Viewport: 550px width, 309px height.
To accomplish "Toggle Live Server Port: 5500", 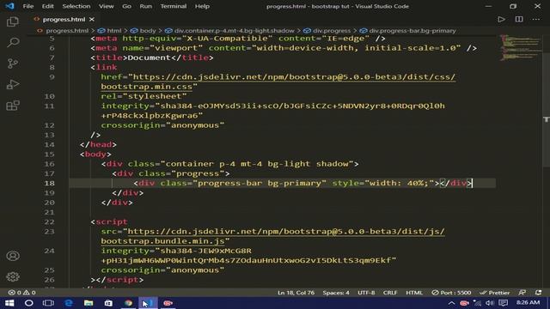I will pos(451,293).
